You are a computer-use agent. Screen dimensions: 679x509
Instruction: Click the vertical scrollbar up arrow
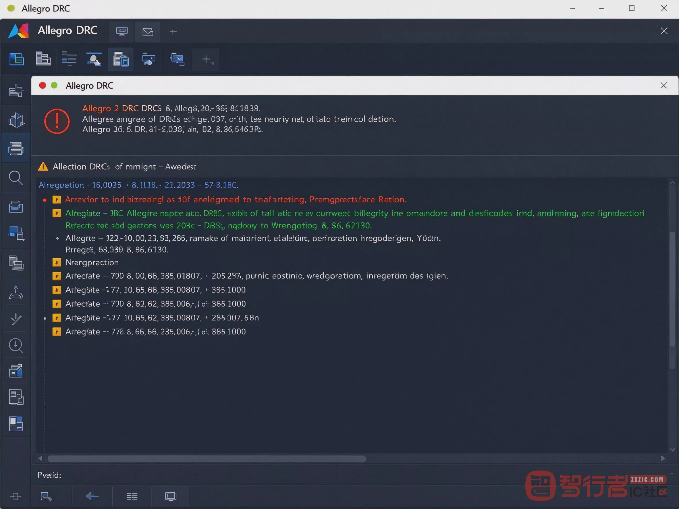click(x=672, y=183)
